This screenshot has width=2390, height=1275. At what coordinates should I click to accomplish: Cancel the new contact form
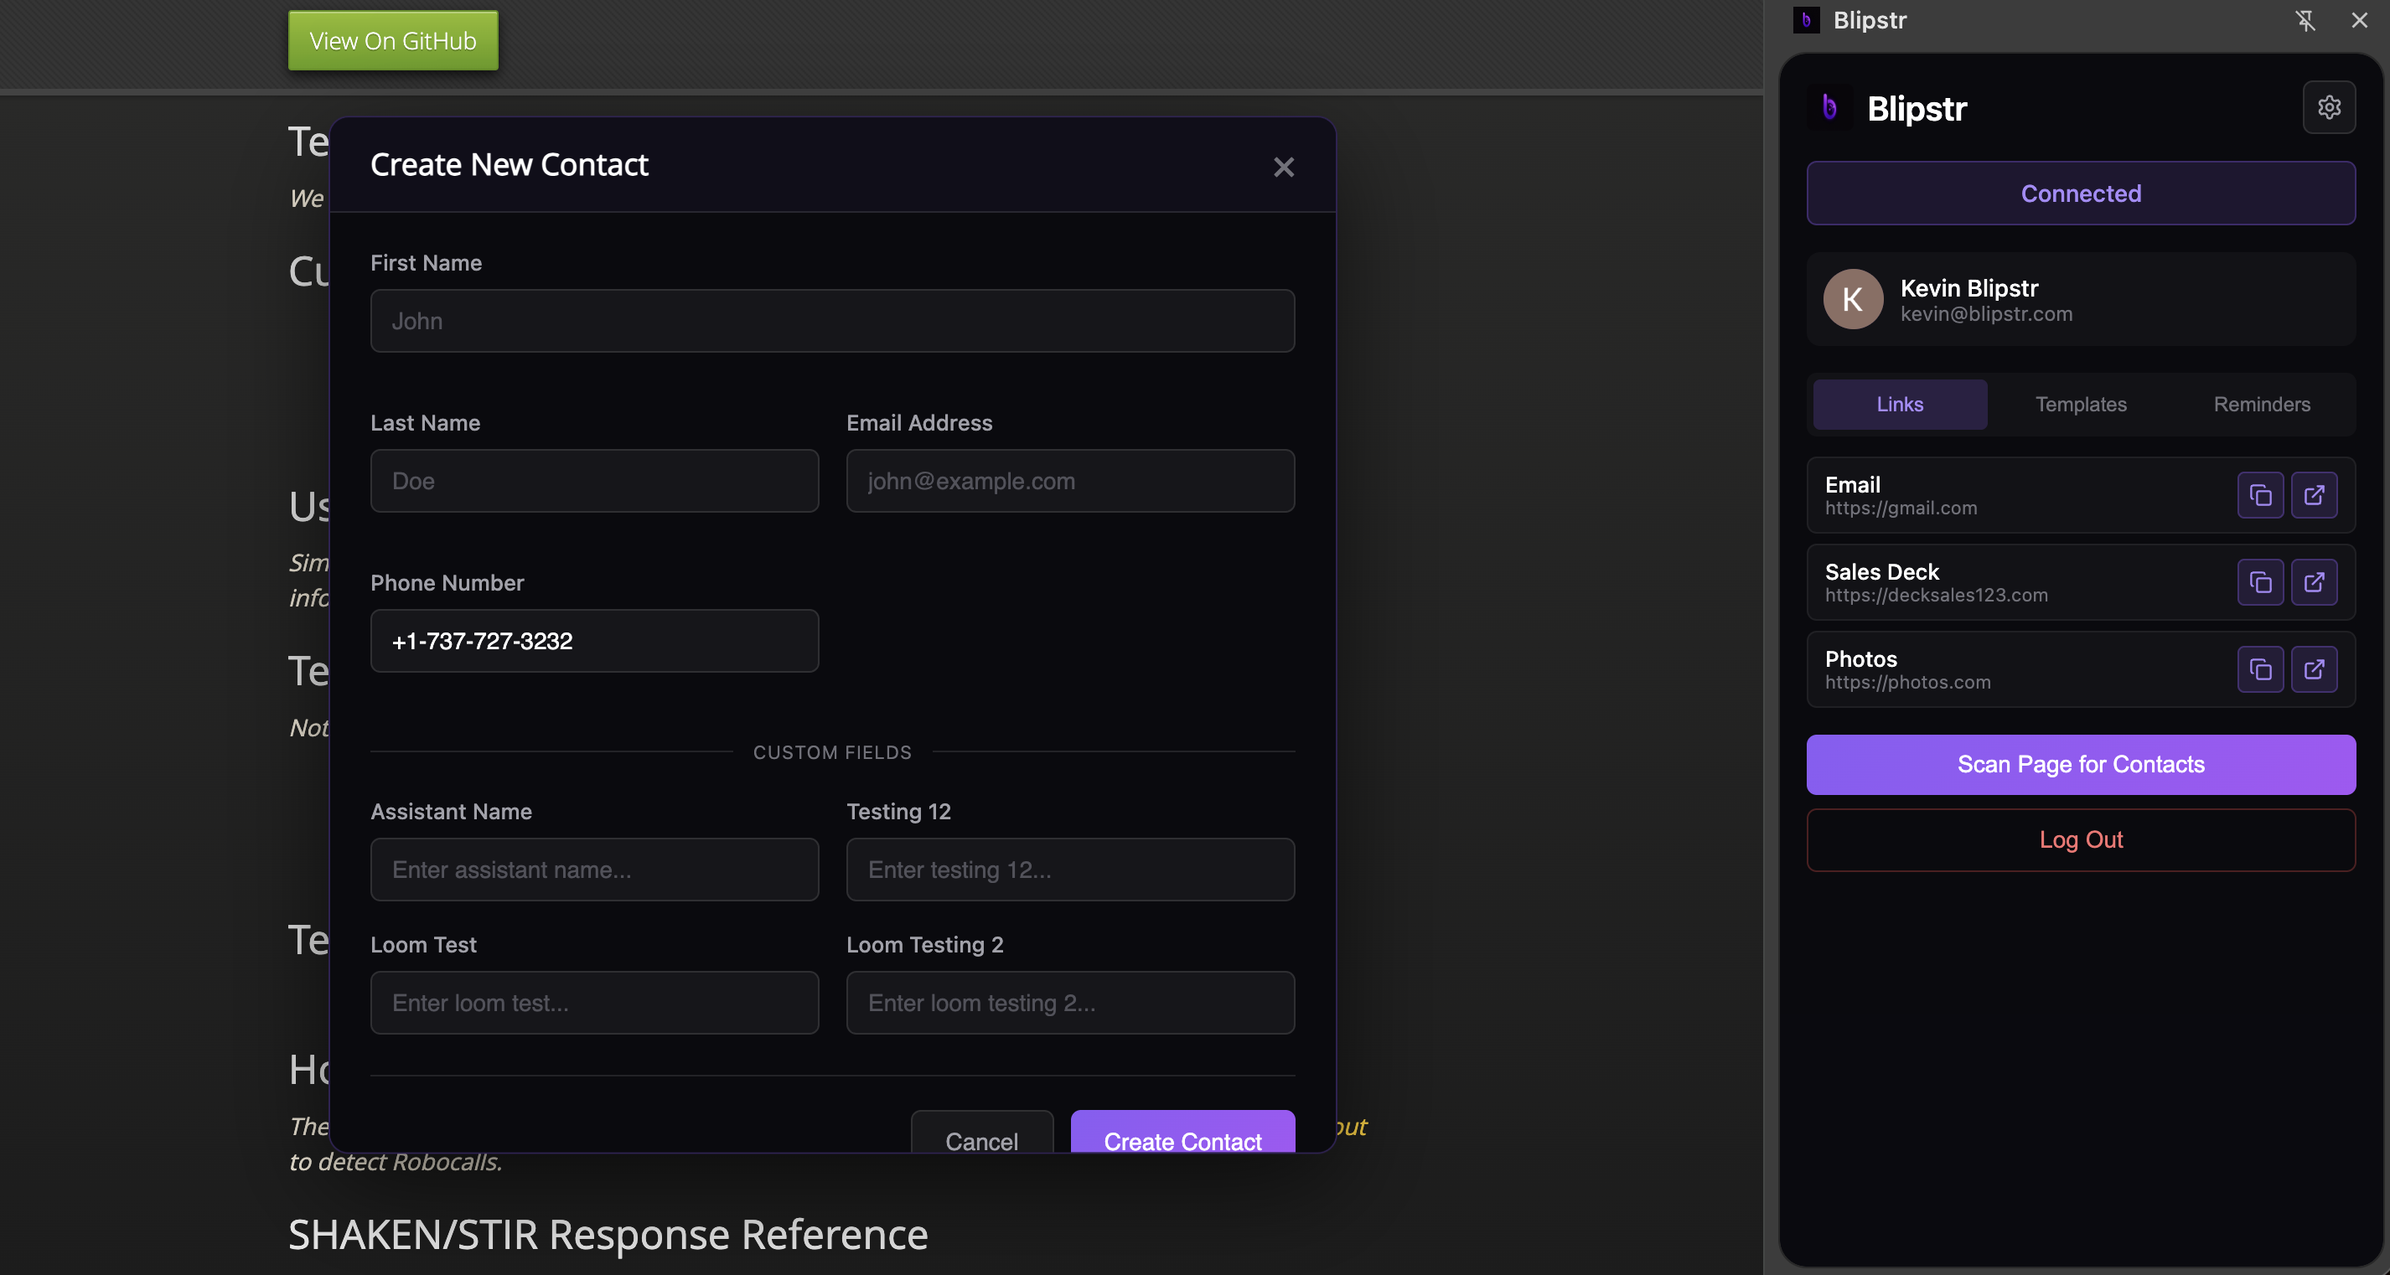tap(980, 1137)
